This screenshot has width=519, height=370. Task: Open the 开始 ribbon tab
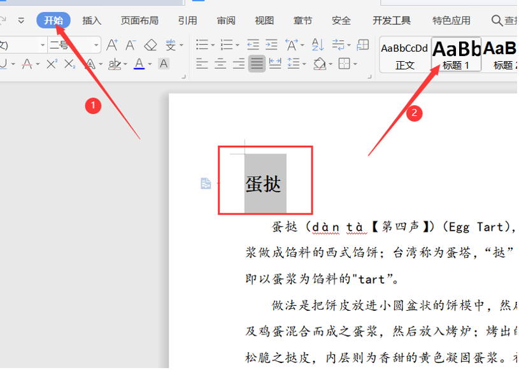click(x=53, y=20)
